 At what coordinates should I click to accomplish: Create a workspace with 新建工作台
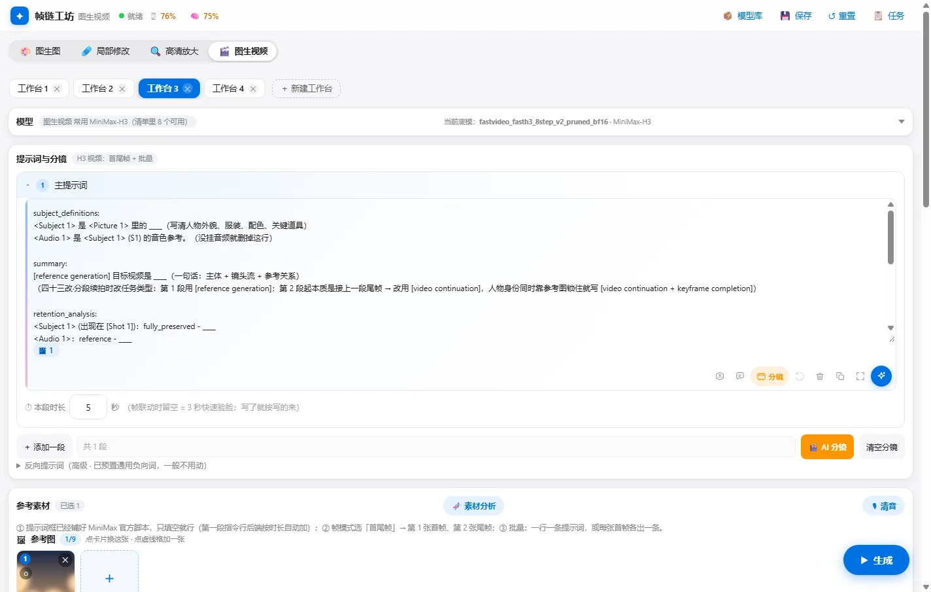tap(307, 88)
